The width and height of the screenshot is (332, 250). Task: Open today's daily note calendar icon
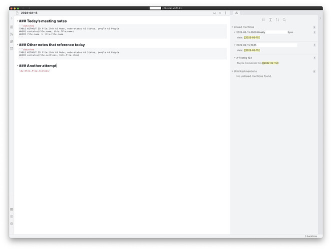[x=11, y=48]
